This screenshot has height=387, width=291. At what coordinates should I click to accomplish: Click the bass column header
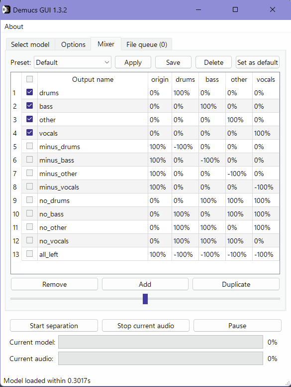[212, 79]
